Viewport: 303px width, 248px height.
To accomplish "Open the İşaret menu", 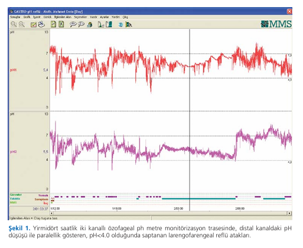I will (37, 17).
